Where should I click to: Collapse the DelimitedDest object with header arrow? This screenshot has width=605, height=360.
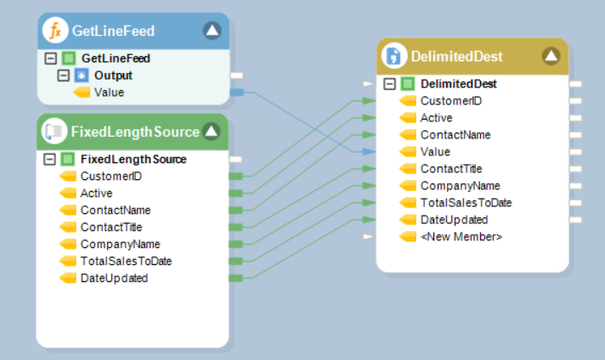tap(551, 57)
